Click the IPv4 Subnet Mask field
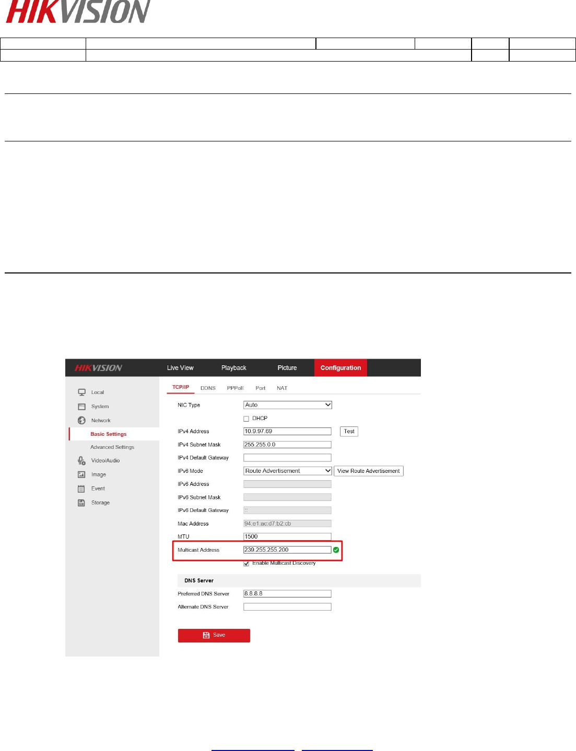Screen dimensions: 576x751 tap(287, 445)
